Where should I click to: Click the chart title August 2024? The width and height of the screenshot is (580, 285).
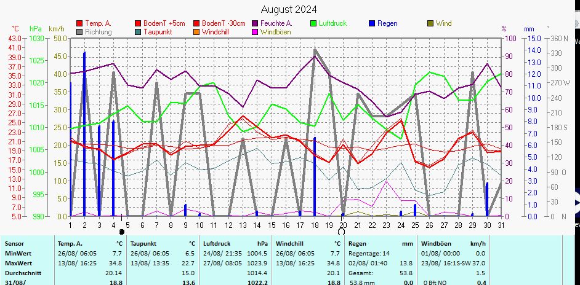point(289,9)
